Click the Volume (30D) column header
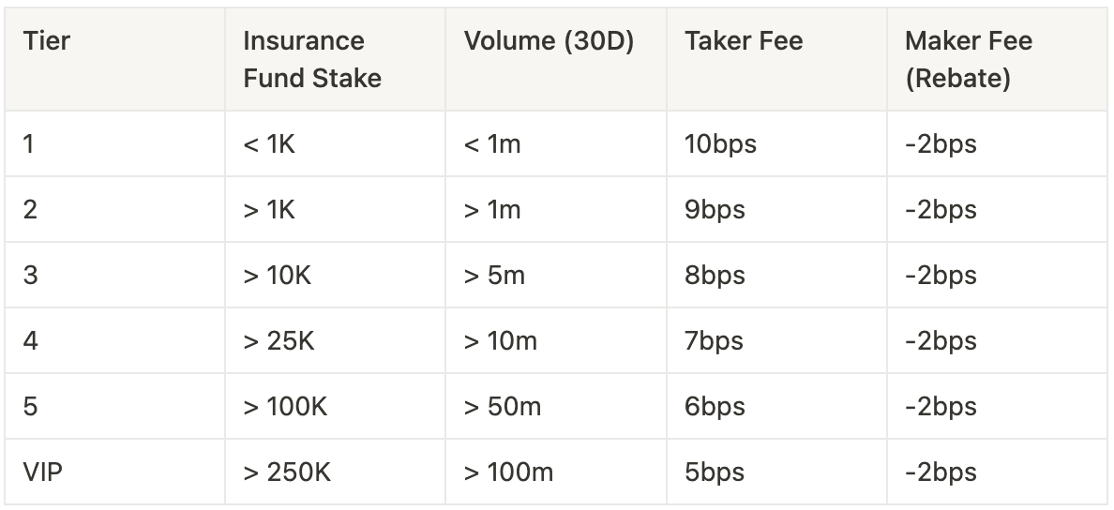 pos(549,41)
